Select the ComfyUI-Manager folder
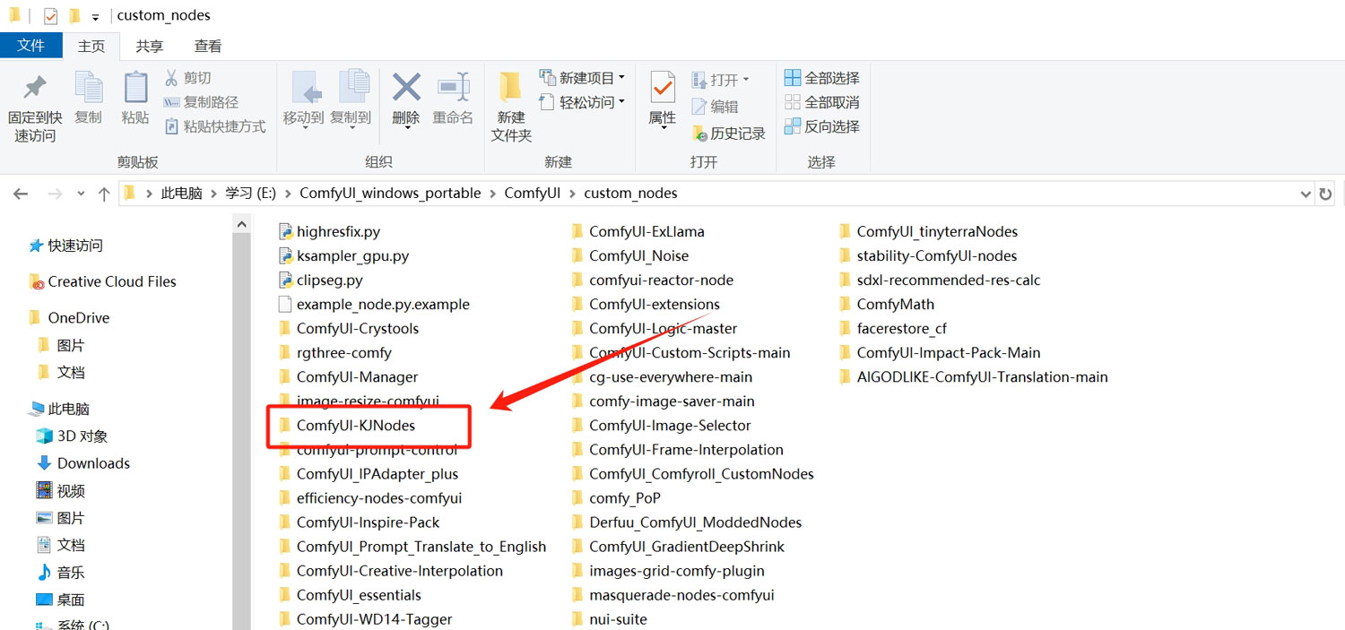Image resolution: width=1345 pixels, height=630 pixels. pos(348,376)
